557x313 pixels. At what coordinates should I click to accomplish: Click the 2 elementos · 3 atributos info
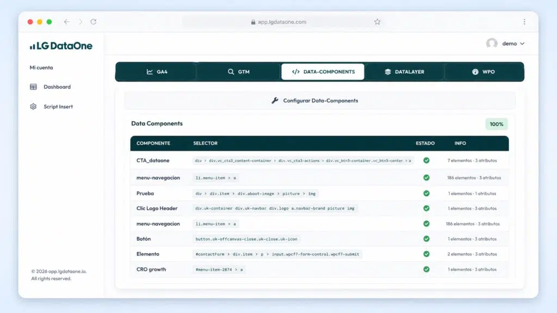click(472, 254)
